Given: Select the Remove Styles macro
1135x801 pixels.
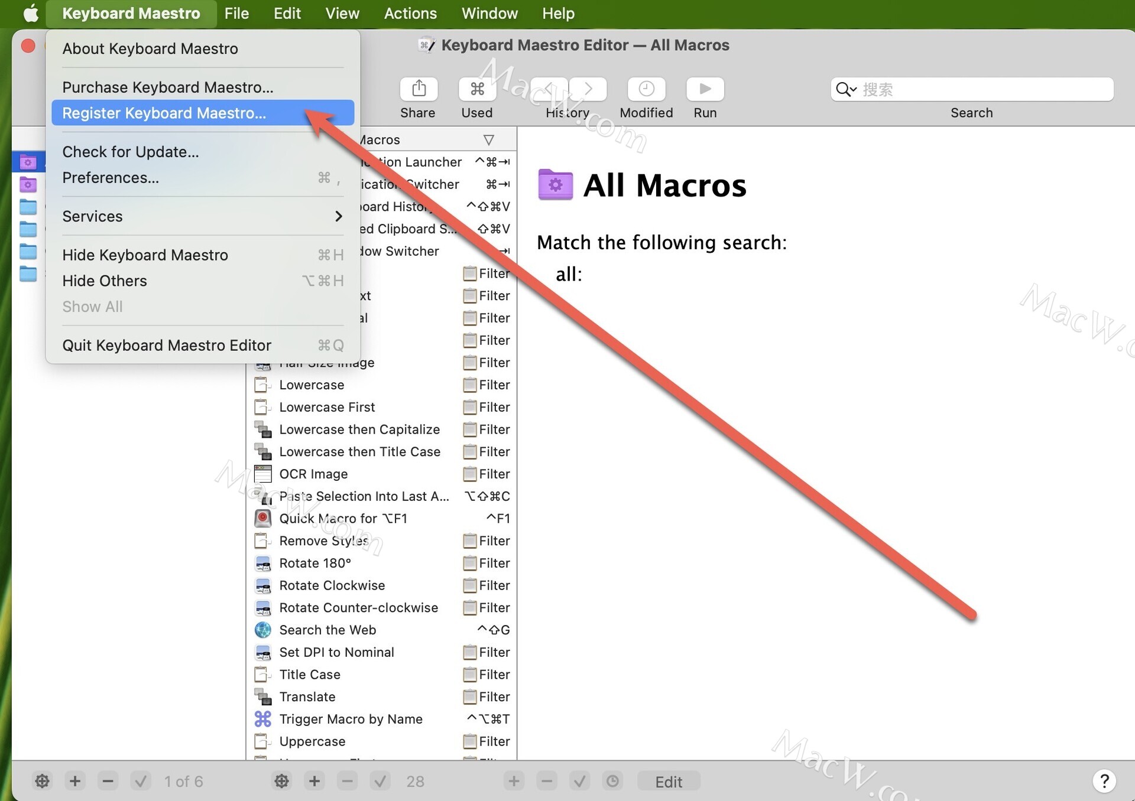Looking at the screenshot, I should 382,541.
